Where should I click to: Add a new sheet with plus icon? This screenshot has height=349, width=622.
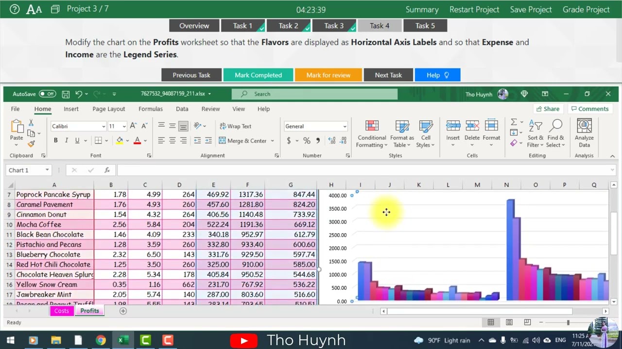(x=123, y=311)
